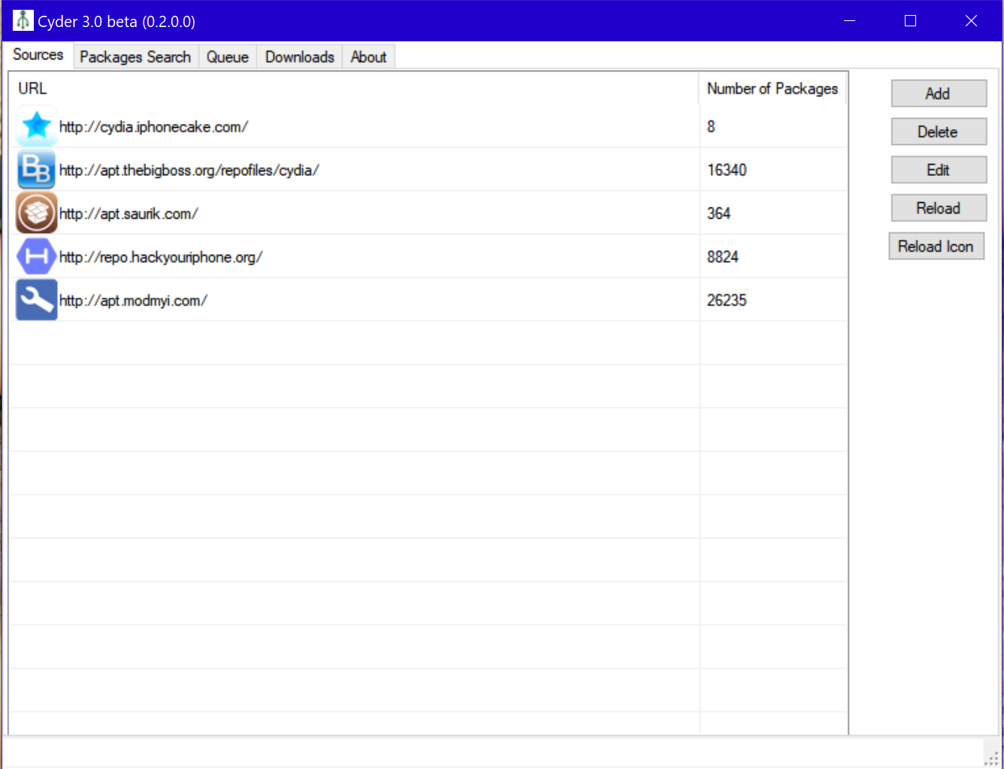Viewport: 1004px width, 769px height.
Task: Switch to the Sources tab
Action: 38,55
